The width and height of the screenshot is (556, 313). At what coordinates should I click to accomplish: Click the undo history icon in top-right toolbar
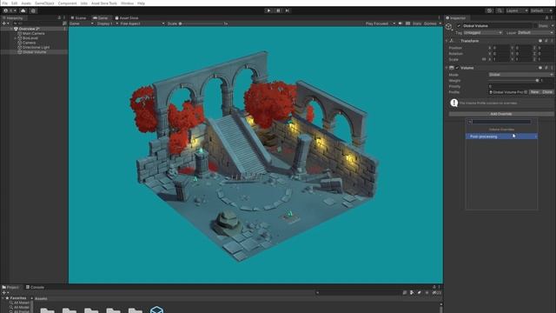coord(489,10)
